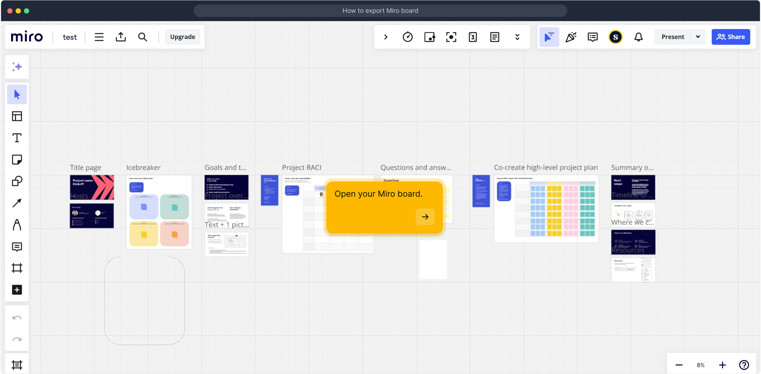Expand the Present dropdown arrow
Image resolution: width=761 pixels, height=374 pixels.
coord(698,37)
